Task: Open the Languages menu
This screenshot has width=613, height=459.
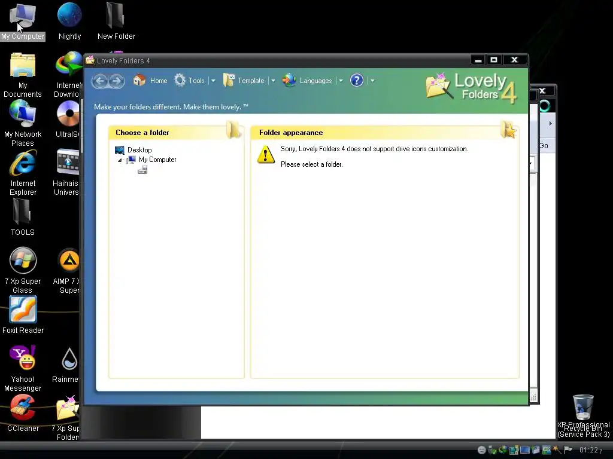Action: point(307,81)
